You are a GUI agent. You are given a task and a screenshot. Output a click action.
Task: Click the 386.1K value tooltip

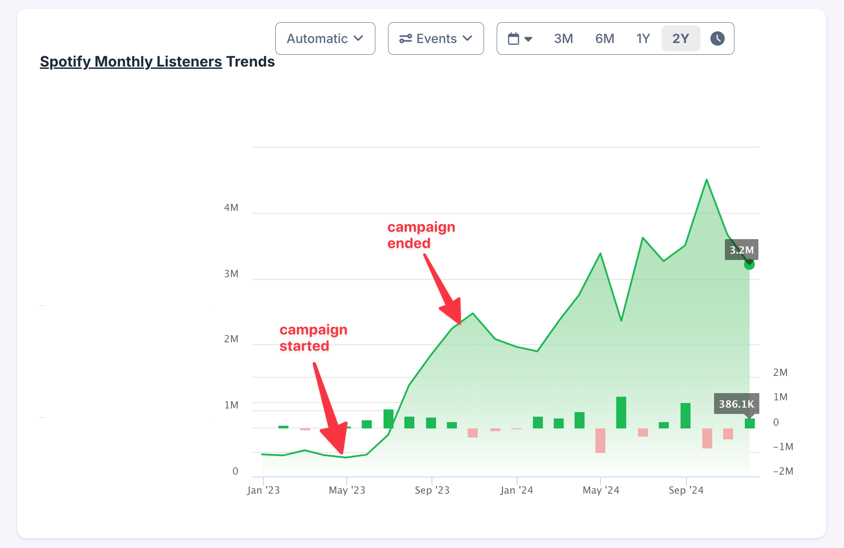[736, 404]
